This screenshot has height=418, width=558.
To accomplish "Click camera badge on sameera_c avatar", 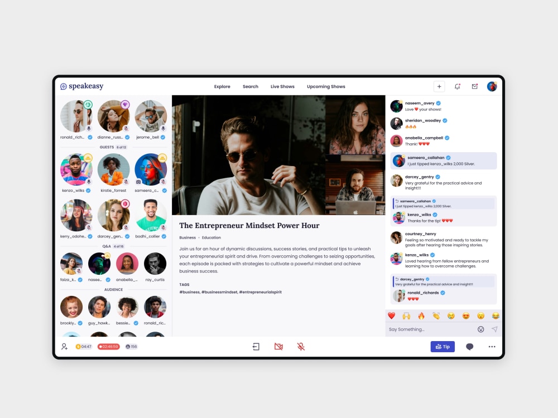I will (138, 182).
